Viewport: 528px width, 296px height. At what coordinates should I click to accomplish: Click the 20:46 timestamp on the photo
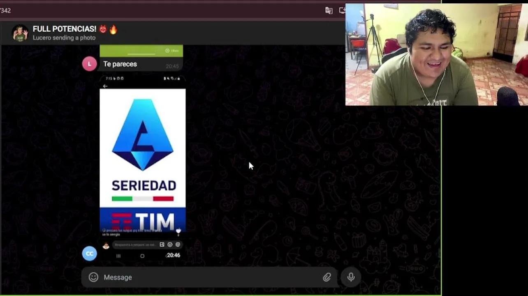[173, 255]
